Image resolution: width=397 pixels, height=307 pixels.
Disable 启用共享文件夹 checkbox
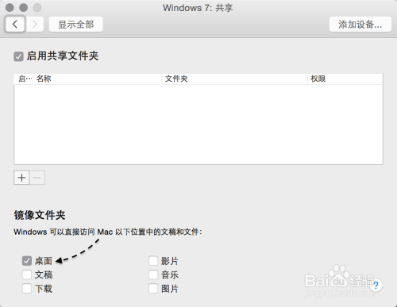pyautogui.click(x=18, y=56)
